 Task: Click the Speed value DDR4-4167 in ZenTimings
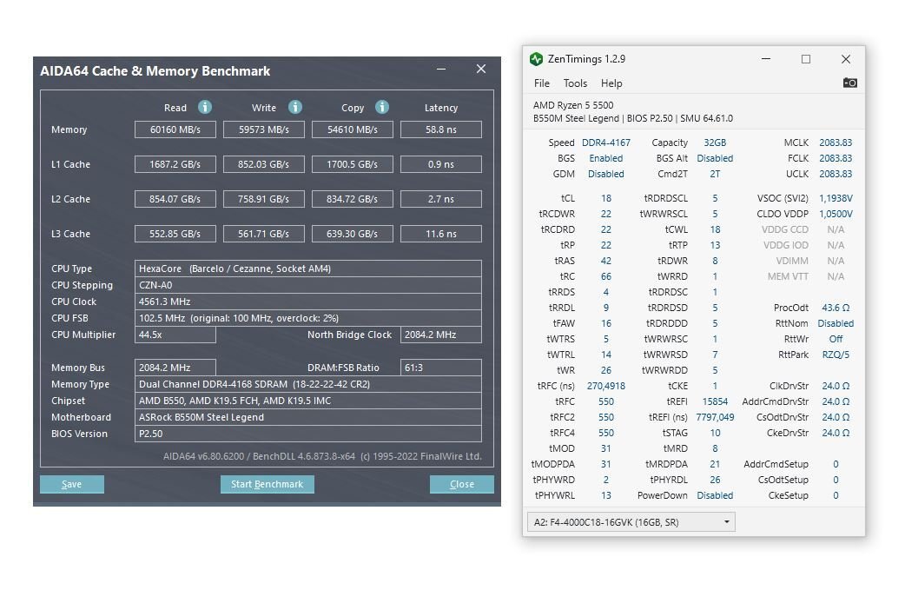(606, 143)
